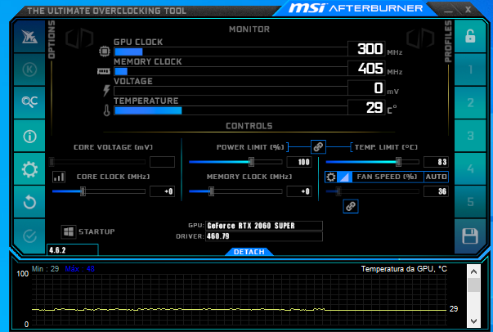This screenshot has width=493, height=332.
Task: Open the GPU selection field GeForce RTX 2060 SUPER
Action: (x=264, y=226)
